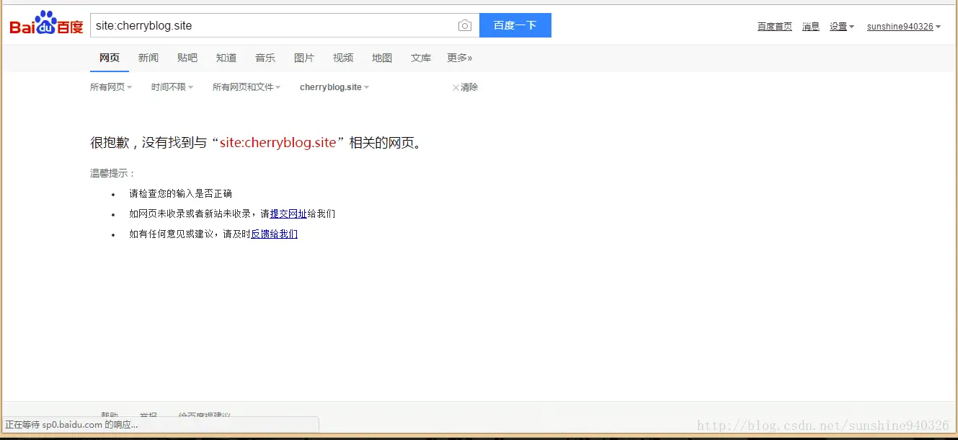Open the 消息 messages link
Image resolution: width=958 pixels, height=440 pixels.
[x=811, y=27]
